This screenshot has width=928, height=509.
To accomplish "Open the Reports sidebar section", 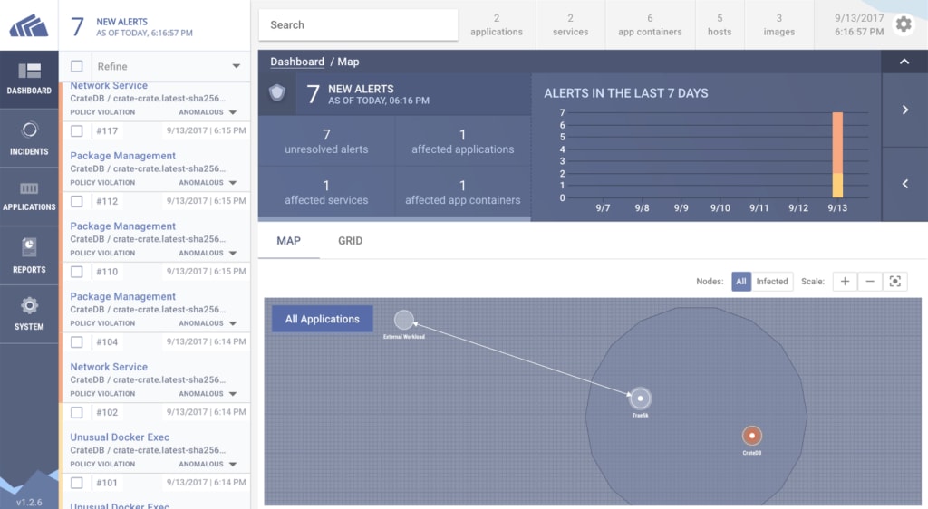I will [29, 255].
